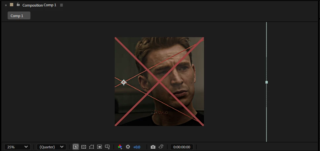Click the 0:00:00:00 preview time
The image size is (320, 151).
click(182, 147)
